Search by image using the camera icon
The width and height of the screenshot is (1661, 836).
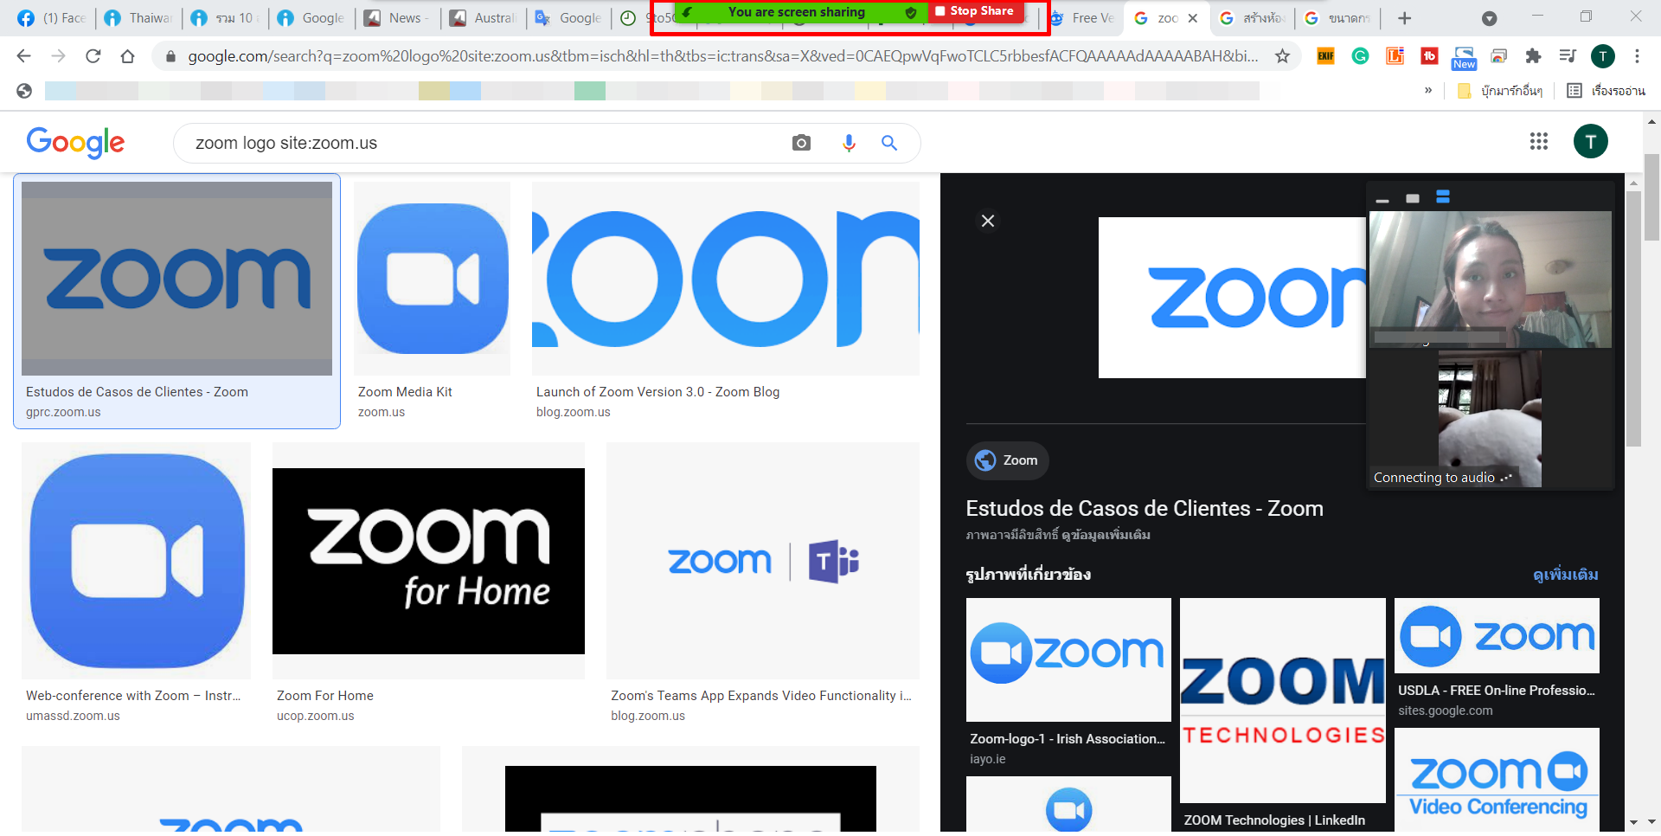(x=802, y=143)
